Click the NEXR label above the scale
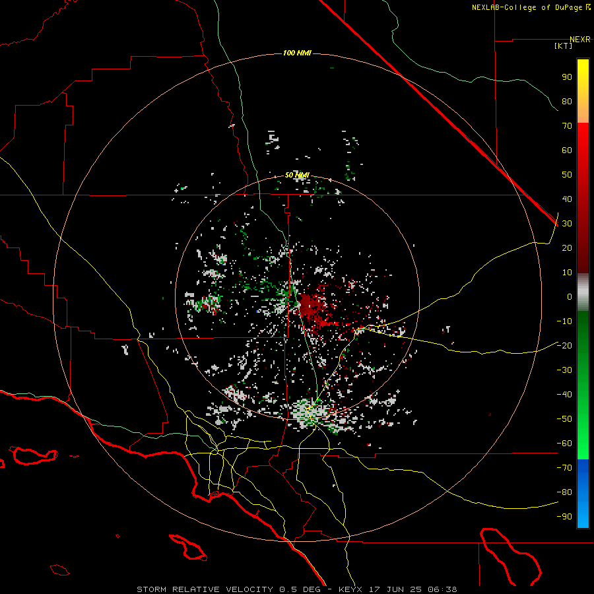 579,40
